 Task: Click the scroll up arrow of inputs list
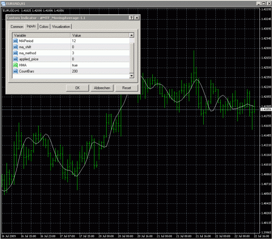tap(131, 35)
